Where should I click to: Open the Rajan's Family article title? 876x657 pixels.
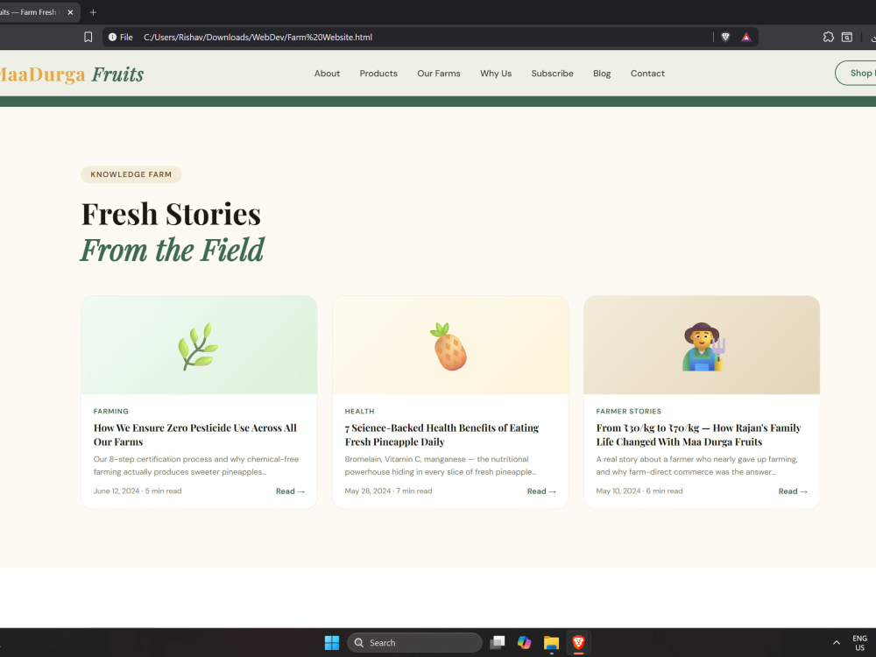coord(698,434)
